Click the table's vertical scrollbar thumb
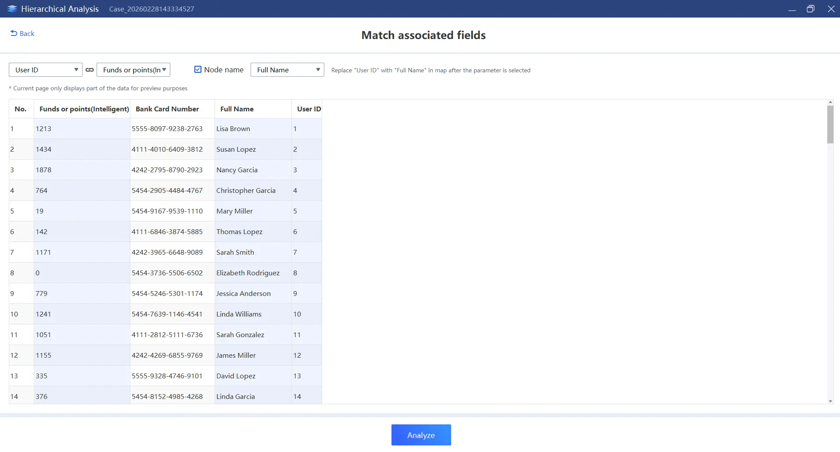The width and height of the screenshot is (840, 452). pos(830,125)
